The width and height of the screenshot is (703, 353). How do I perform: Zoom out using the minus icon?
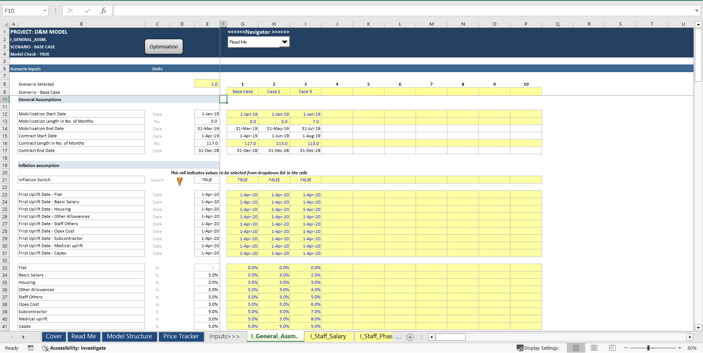pos(626,348)
